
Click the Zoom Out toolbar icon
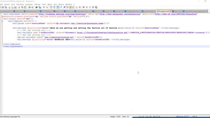coord(47,7)
